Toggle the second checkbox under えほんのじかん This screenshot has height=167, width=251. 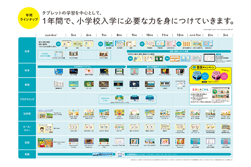(192, 99)
